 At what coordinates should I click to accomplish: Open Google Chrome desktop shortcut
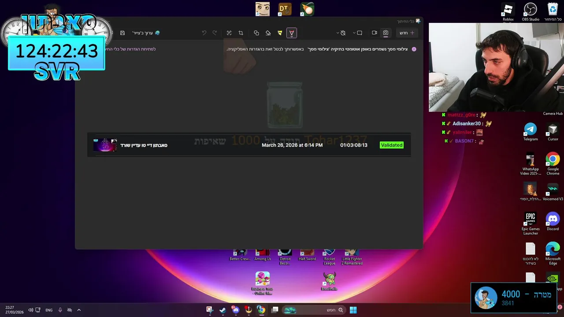(553, 164)
